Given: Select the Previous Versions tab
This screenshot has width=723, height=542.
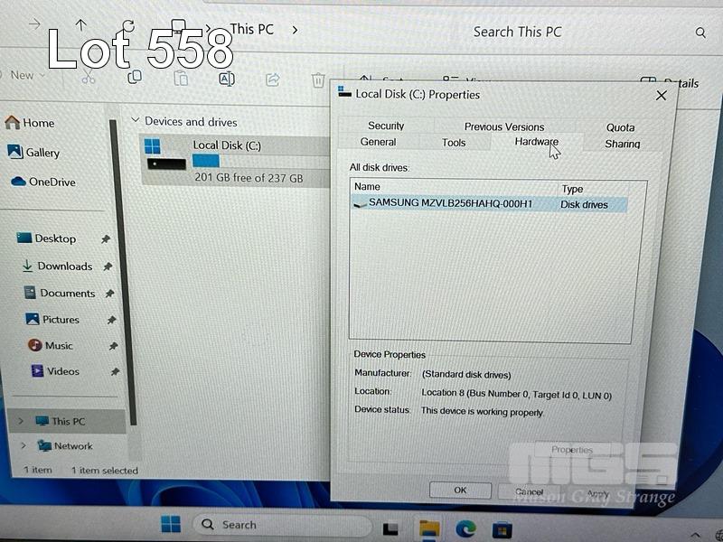Looking at the screenshot, I should click(x=503, y=127).
